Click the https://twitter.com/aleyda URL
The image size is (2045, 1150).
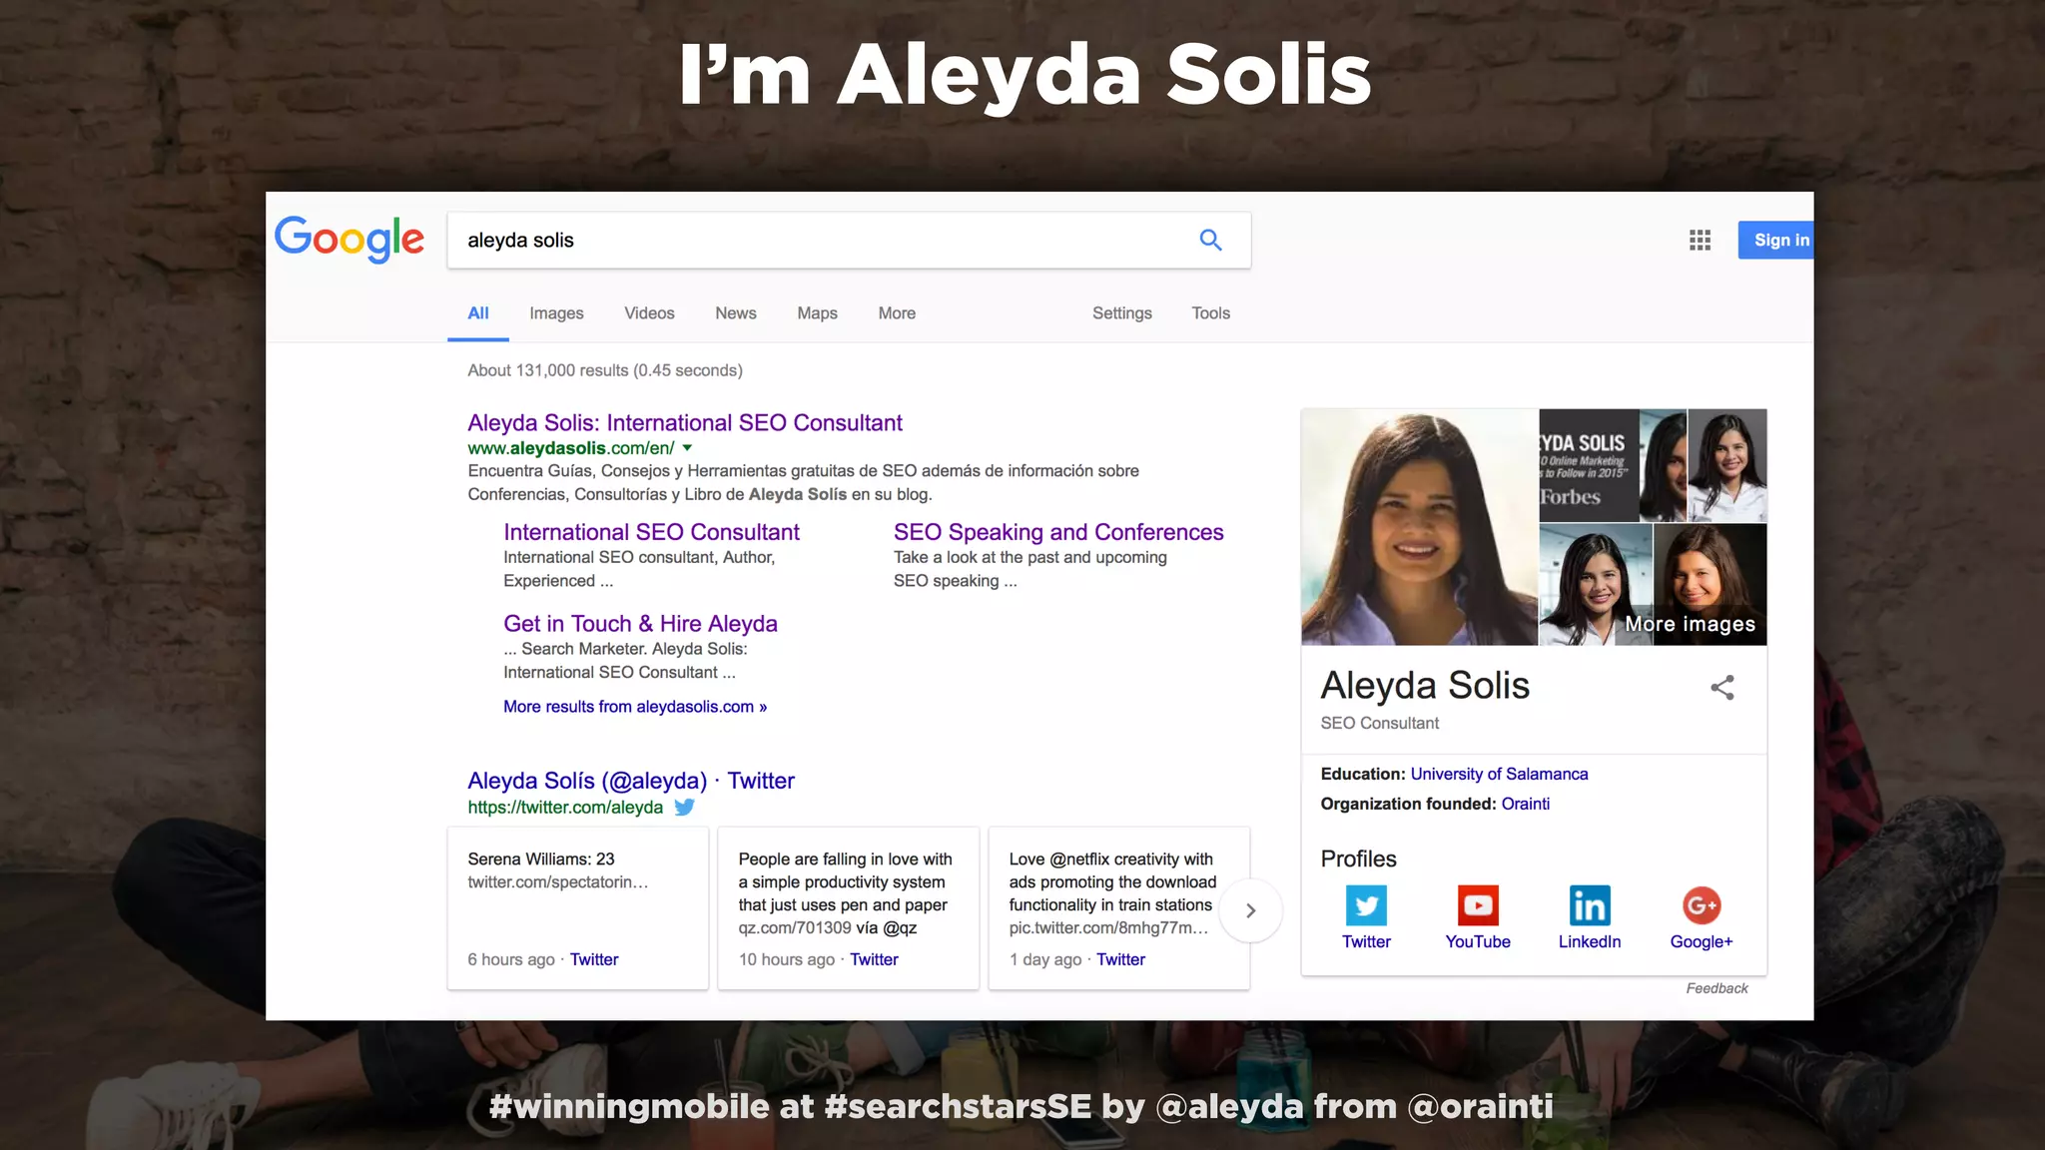coord(565,807)
